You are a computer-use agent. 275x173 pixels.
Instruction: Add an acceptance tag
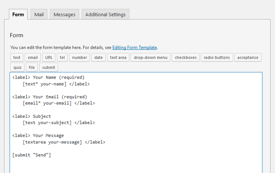[x=248, y=57]
